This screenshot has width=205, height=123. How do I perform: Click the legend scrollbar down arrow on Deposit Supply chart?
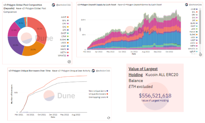point(200,53)
